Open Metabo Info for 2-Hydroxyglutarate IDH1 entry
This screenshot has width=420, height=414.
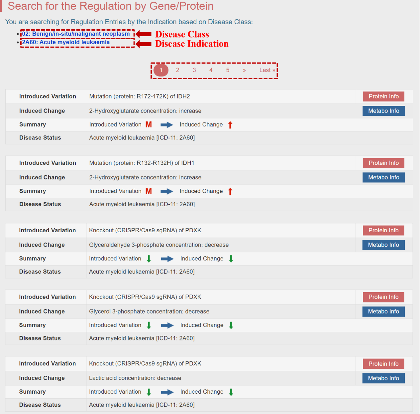pos(383,177)
